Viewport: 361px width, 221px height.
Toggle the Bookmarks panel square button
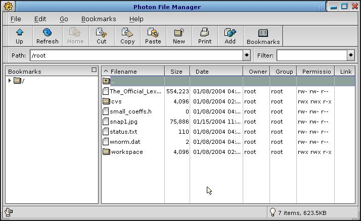(94, 70)
